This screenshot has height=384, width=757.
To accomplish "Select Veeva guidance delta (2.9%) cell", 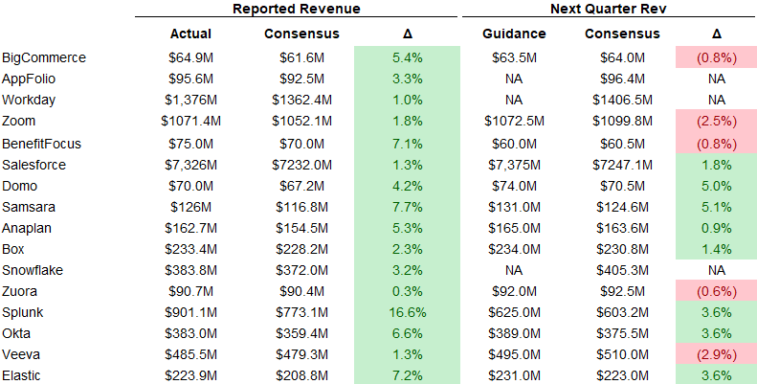I will coord(717,354).
